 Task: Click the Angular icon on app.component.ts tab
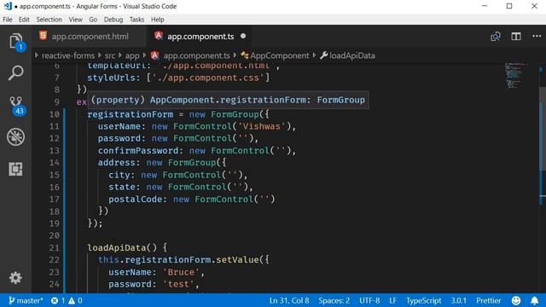point(159,36)
